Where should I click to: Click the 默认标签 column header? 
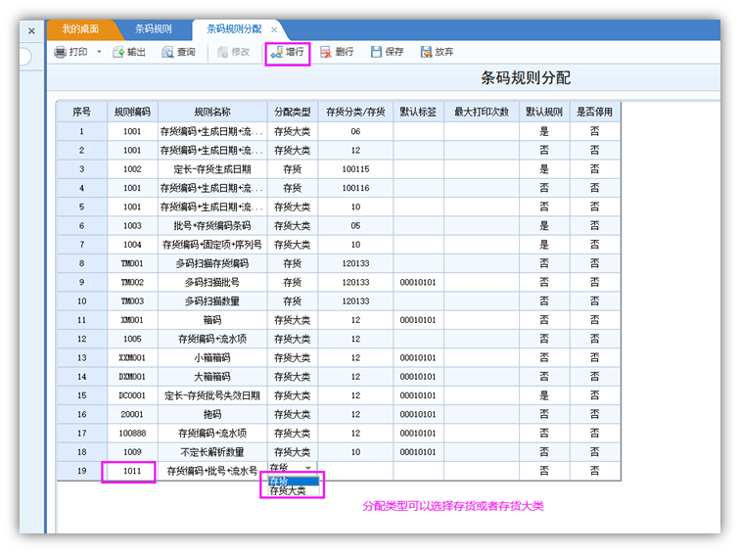pyautogui.click(x=418, y=112)
